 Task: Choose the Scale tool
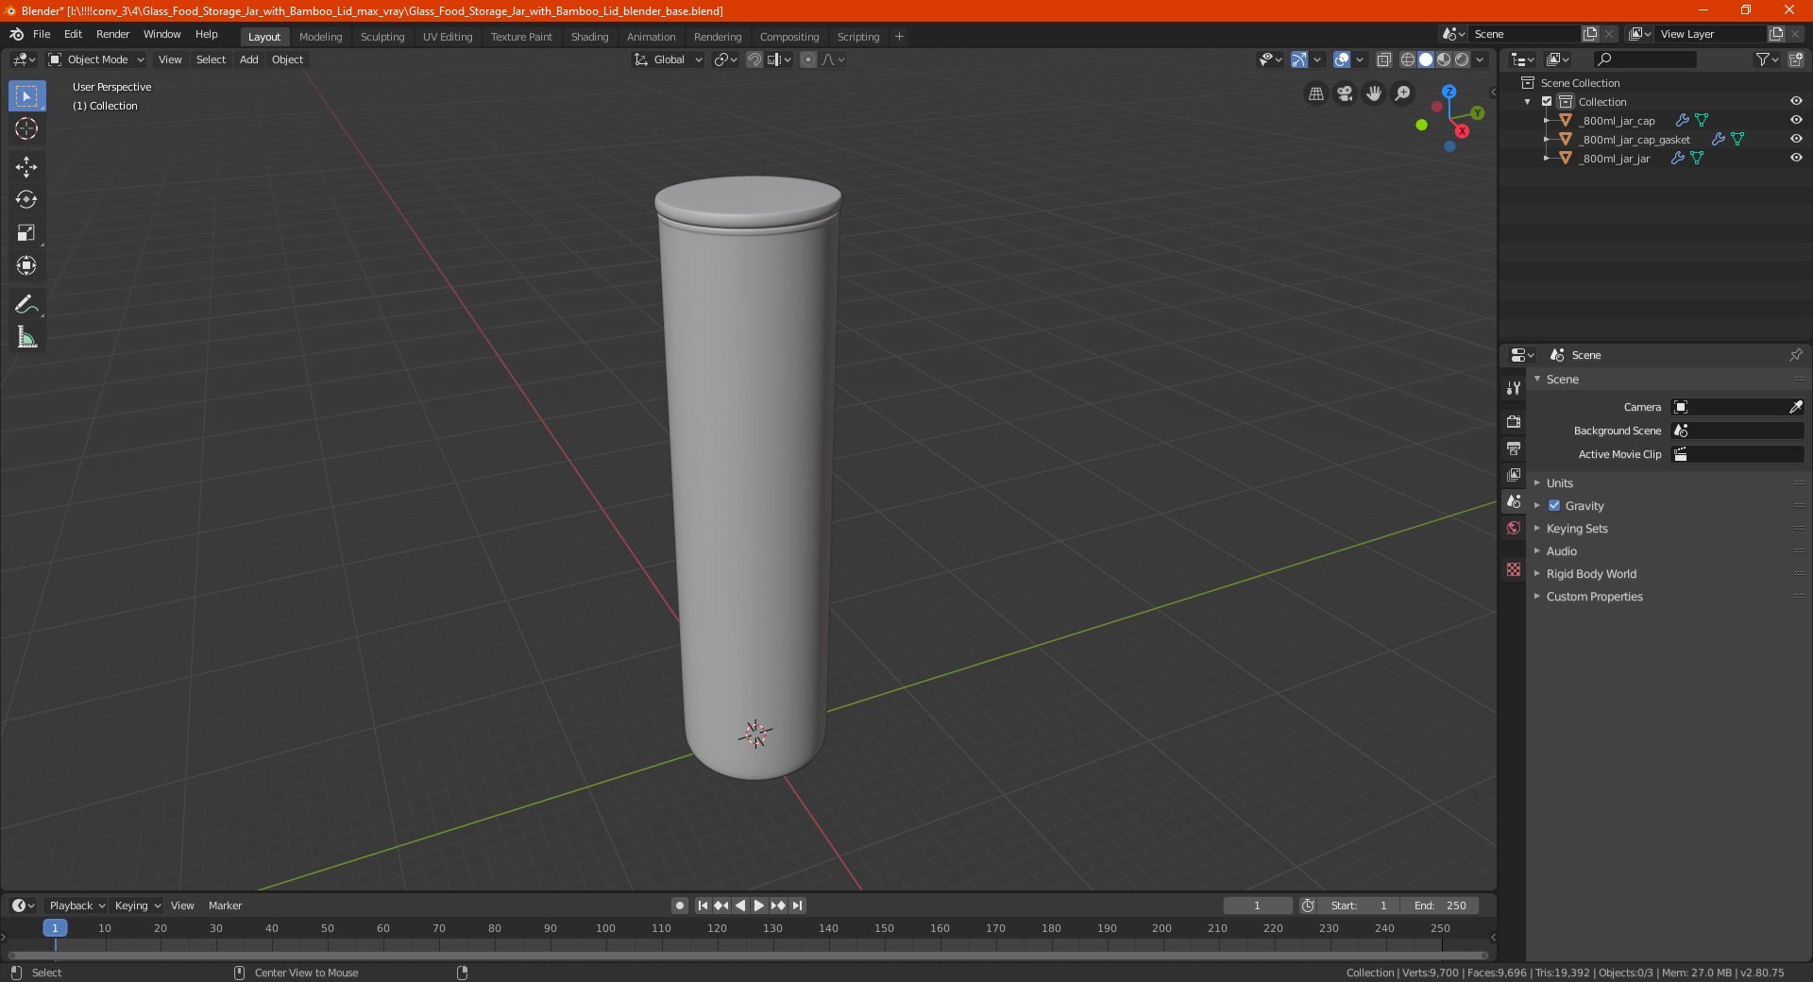click(x=26, y=232)
